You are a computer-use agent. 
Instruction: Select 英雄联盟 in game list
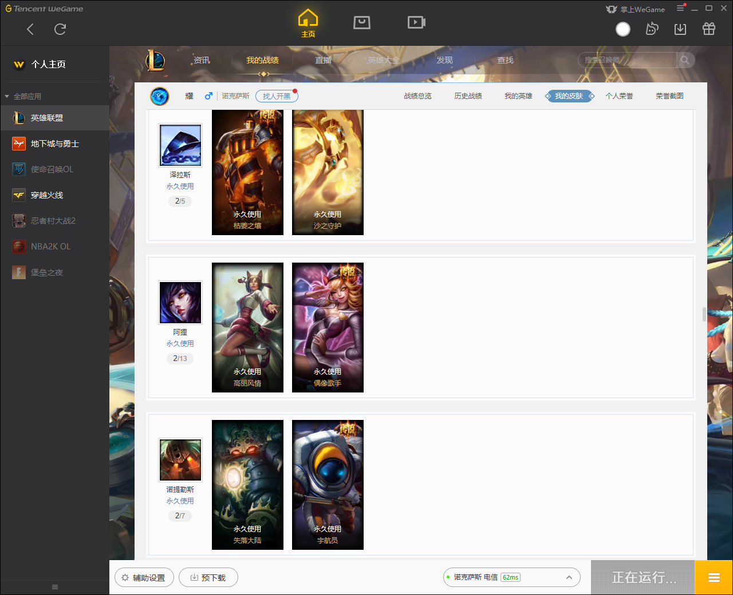(x=55, y=118)
